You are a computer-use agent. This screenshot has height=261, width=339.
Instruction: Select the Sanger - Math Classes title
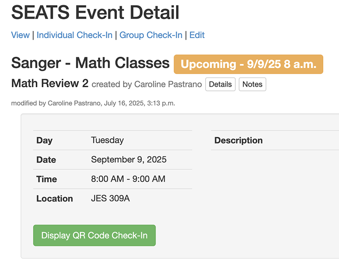pos(90,63)
